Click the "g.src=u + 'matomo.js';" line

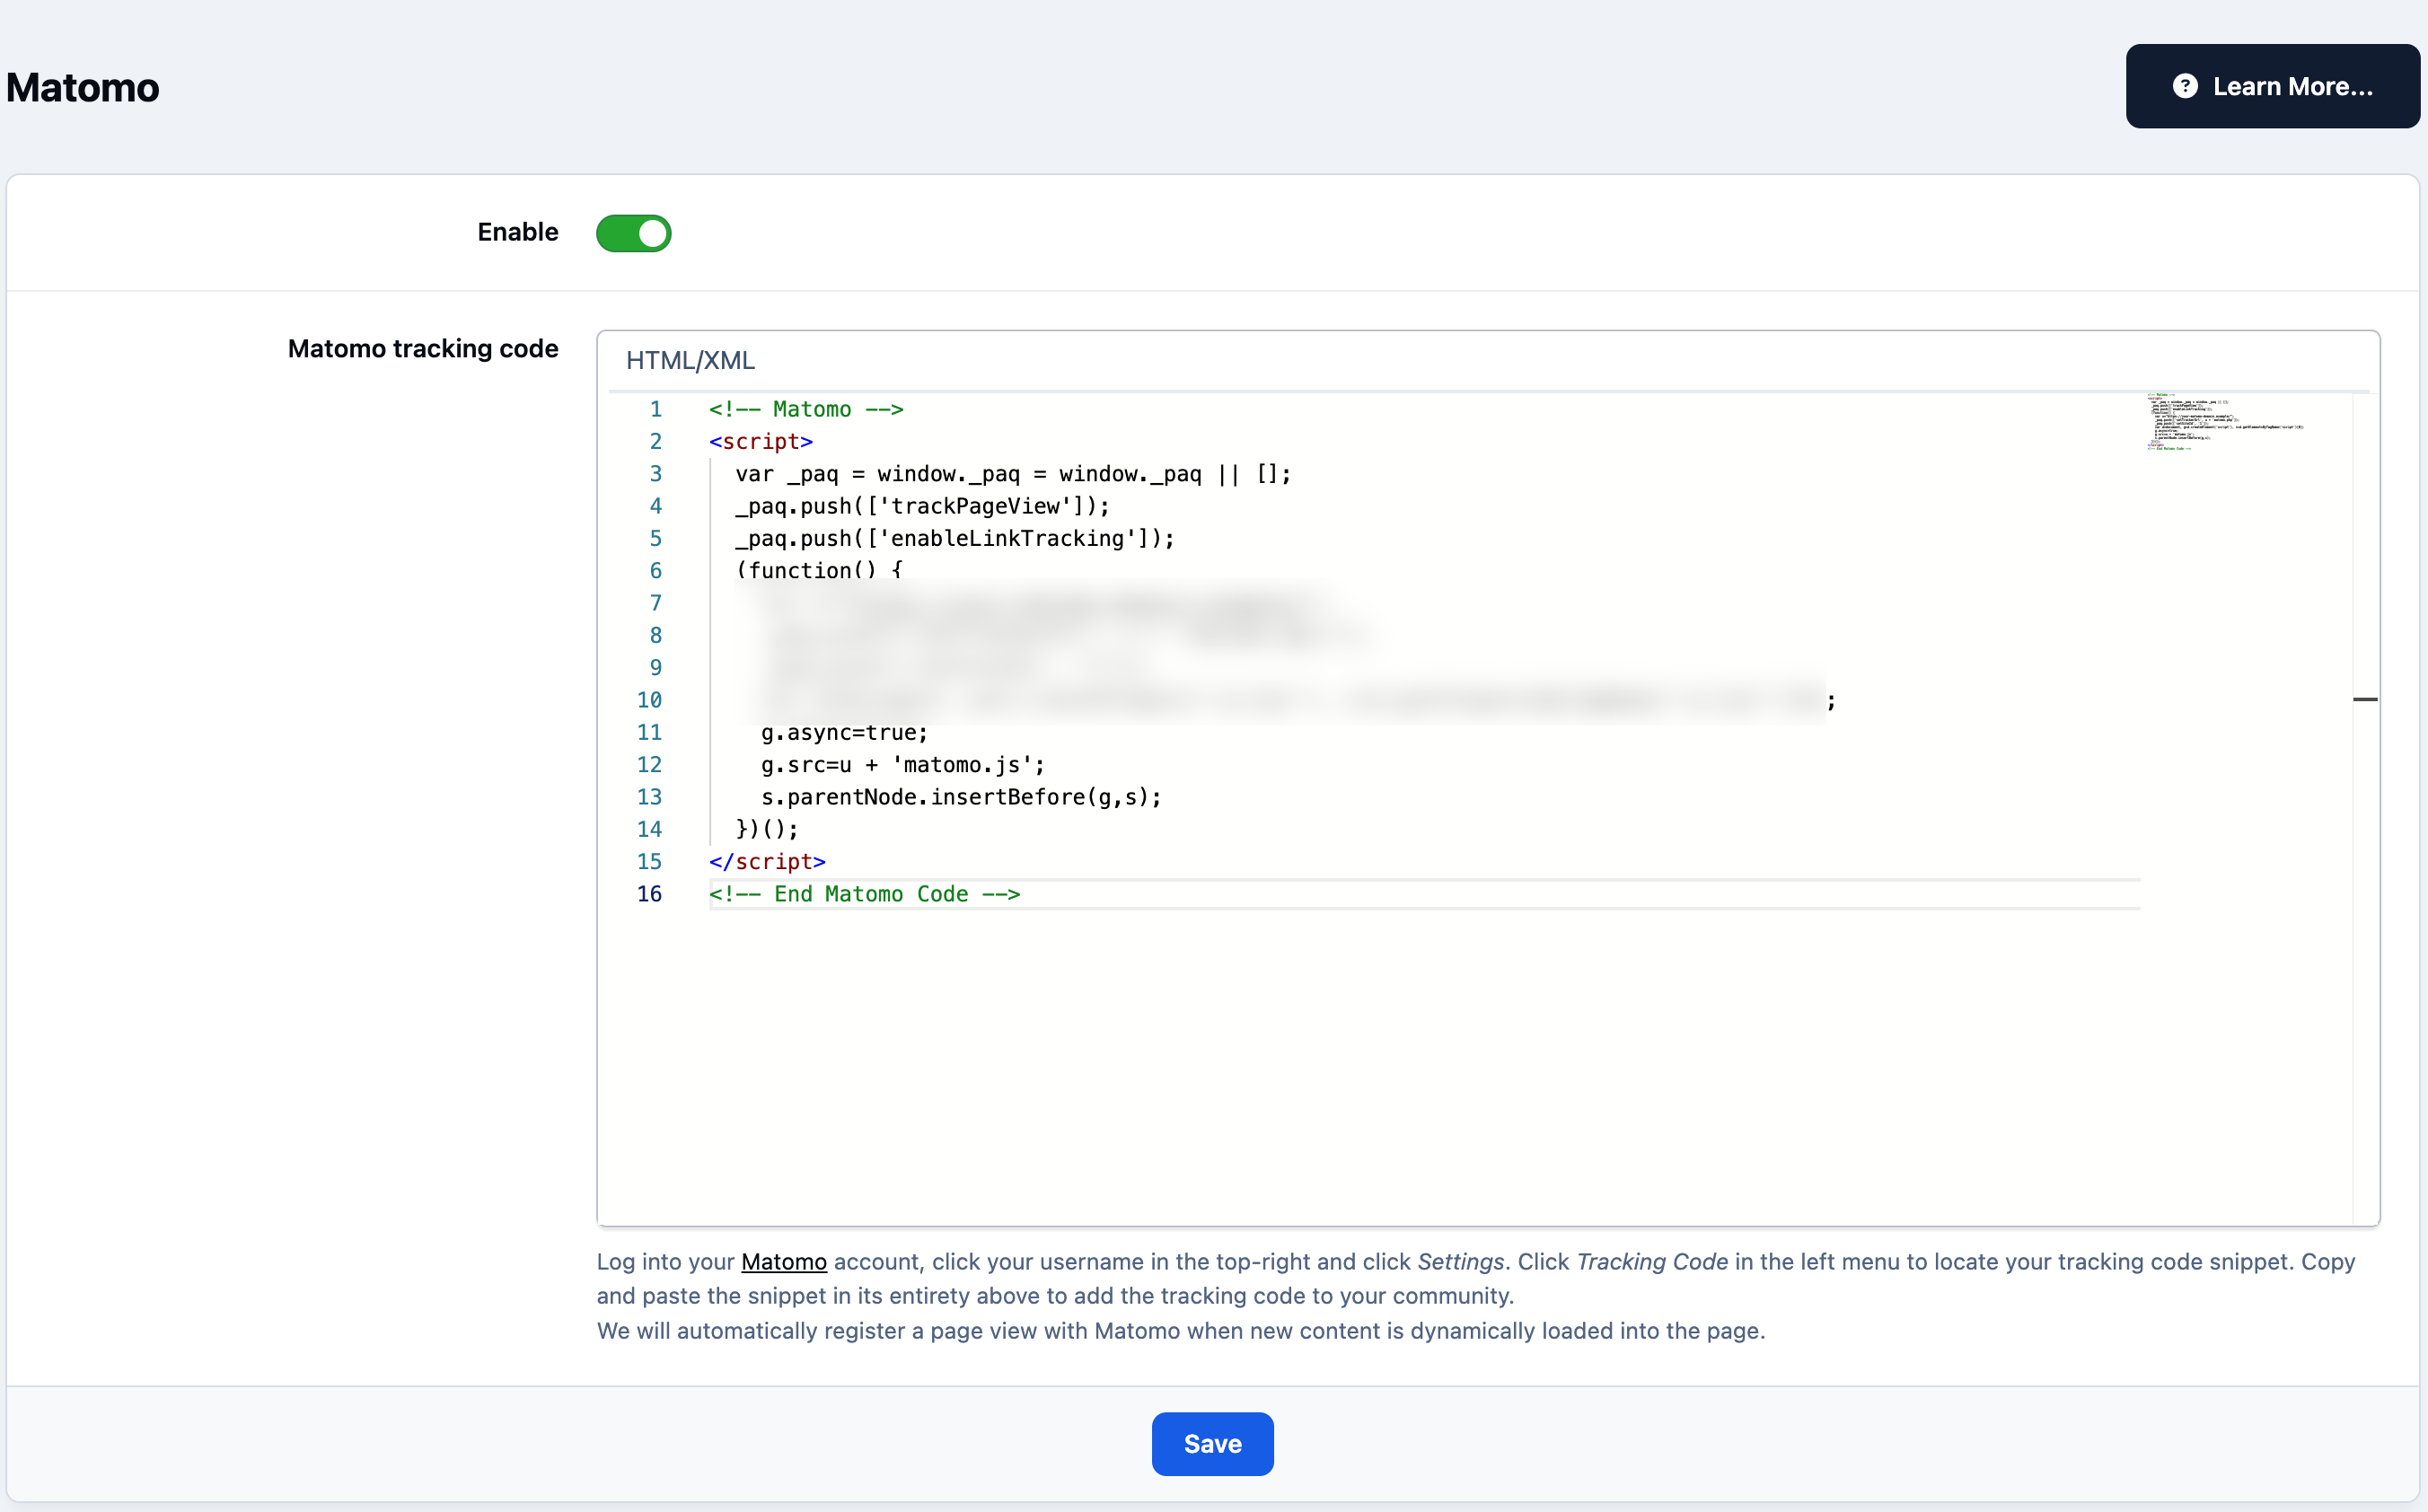(x=903, y=765)
